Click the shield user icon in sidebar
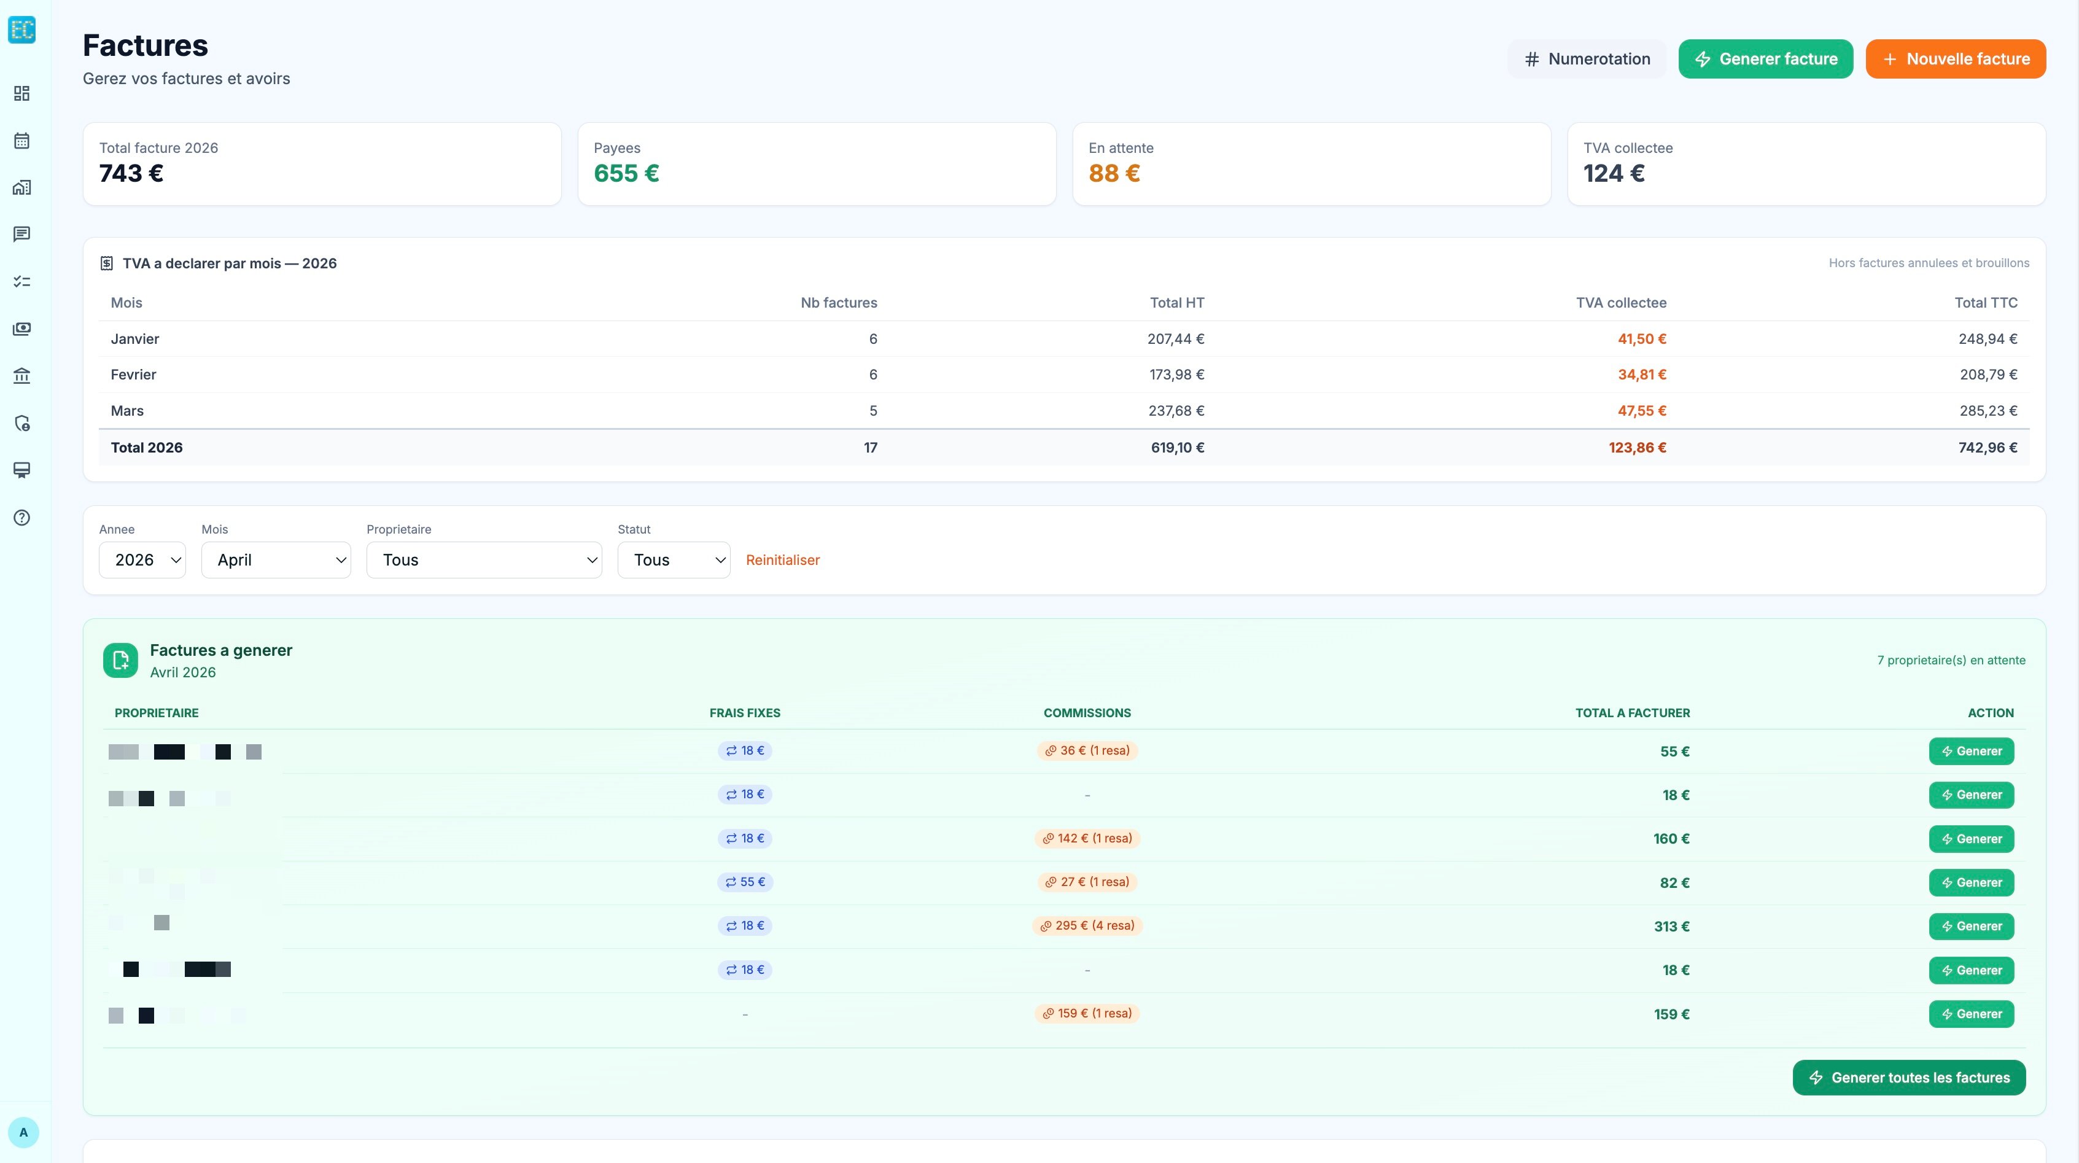2079x1163 pixels. (21, 423)
